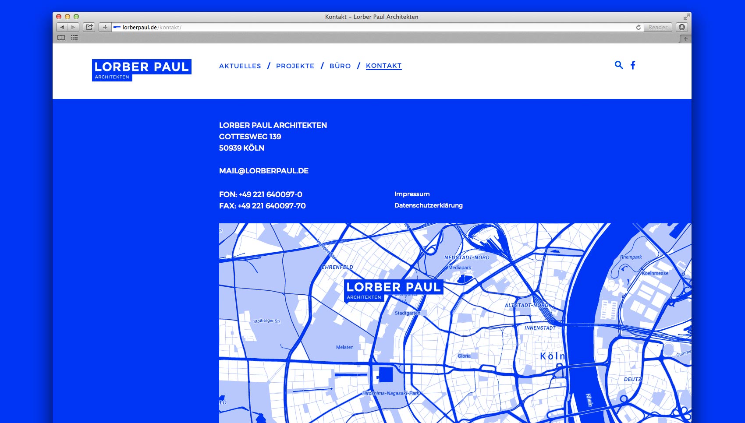Visit the Facebook page via its icon
Image resolution: width=745 pixels, height=423 pixels.
[633, 65]
